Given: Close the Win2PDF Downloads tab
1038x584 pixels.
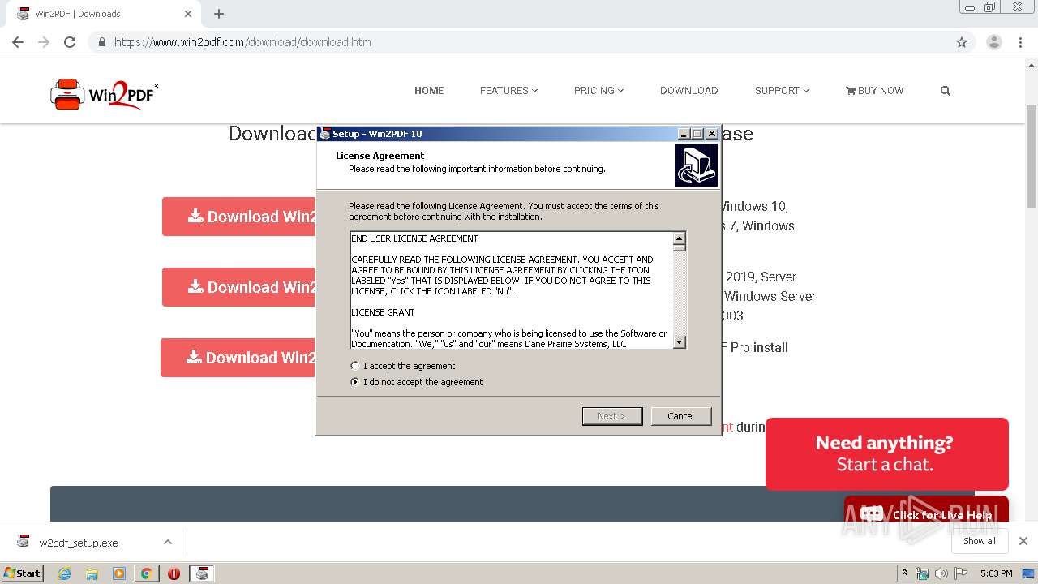Looking at the screenshot, I should 188,14.
